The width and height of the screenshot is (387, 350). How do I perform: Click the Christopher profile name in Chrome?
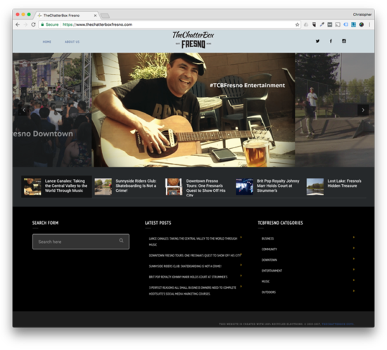coord(362,15)
